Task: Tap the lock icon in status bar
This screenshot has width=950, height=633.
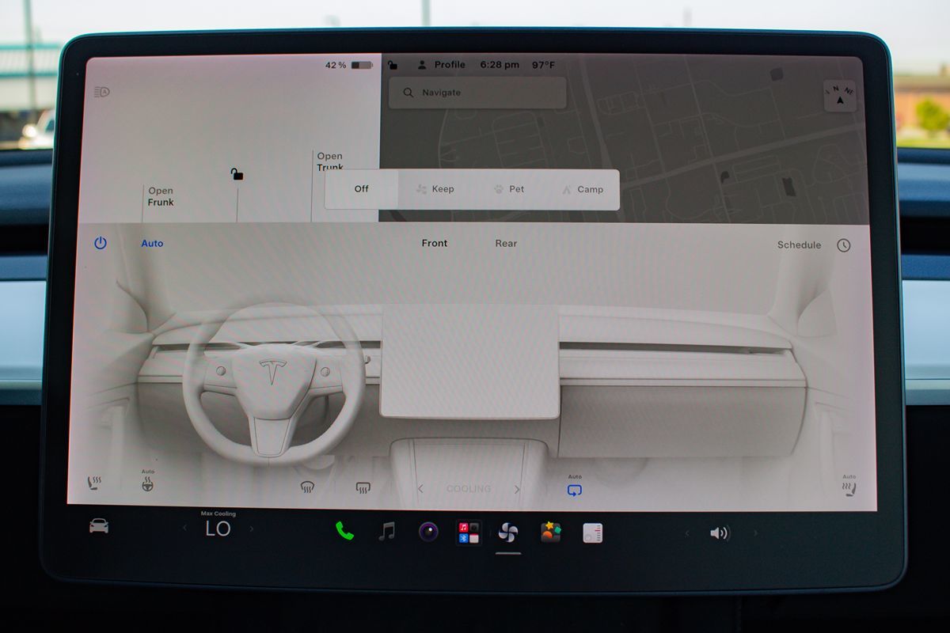Action: [393, 65]
